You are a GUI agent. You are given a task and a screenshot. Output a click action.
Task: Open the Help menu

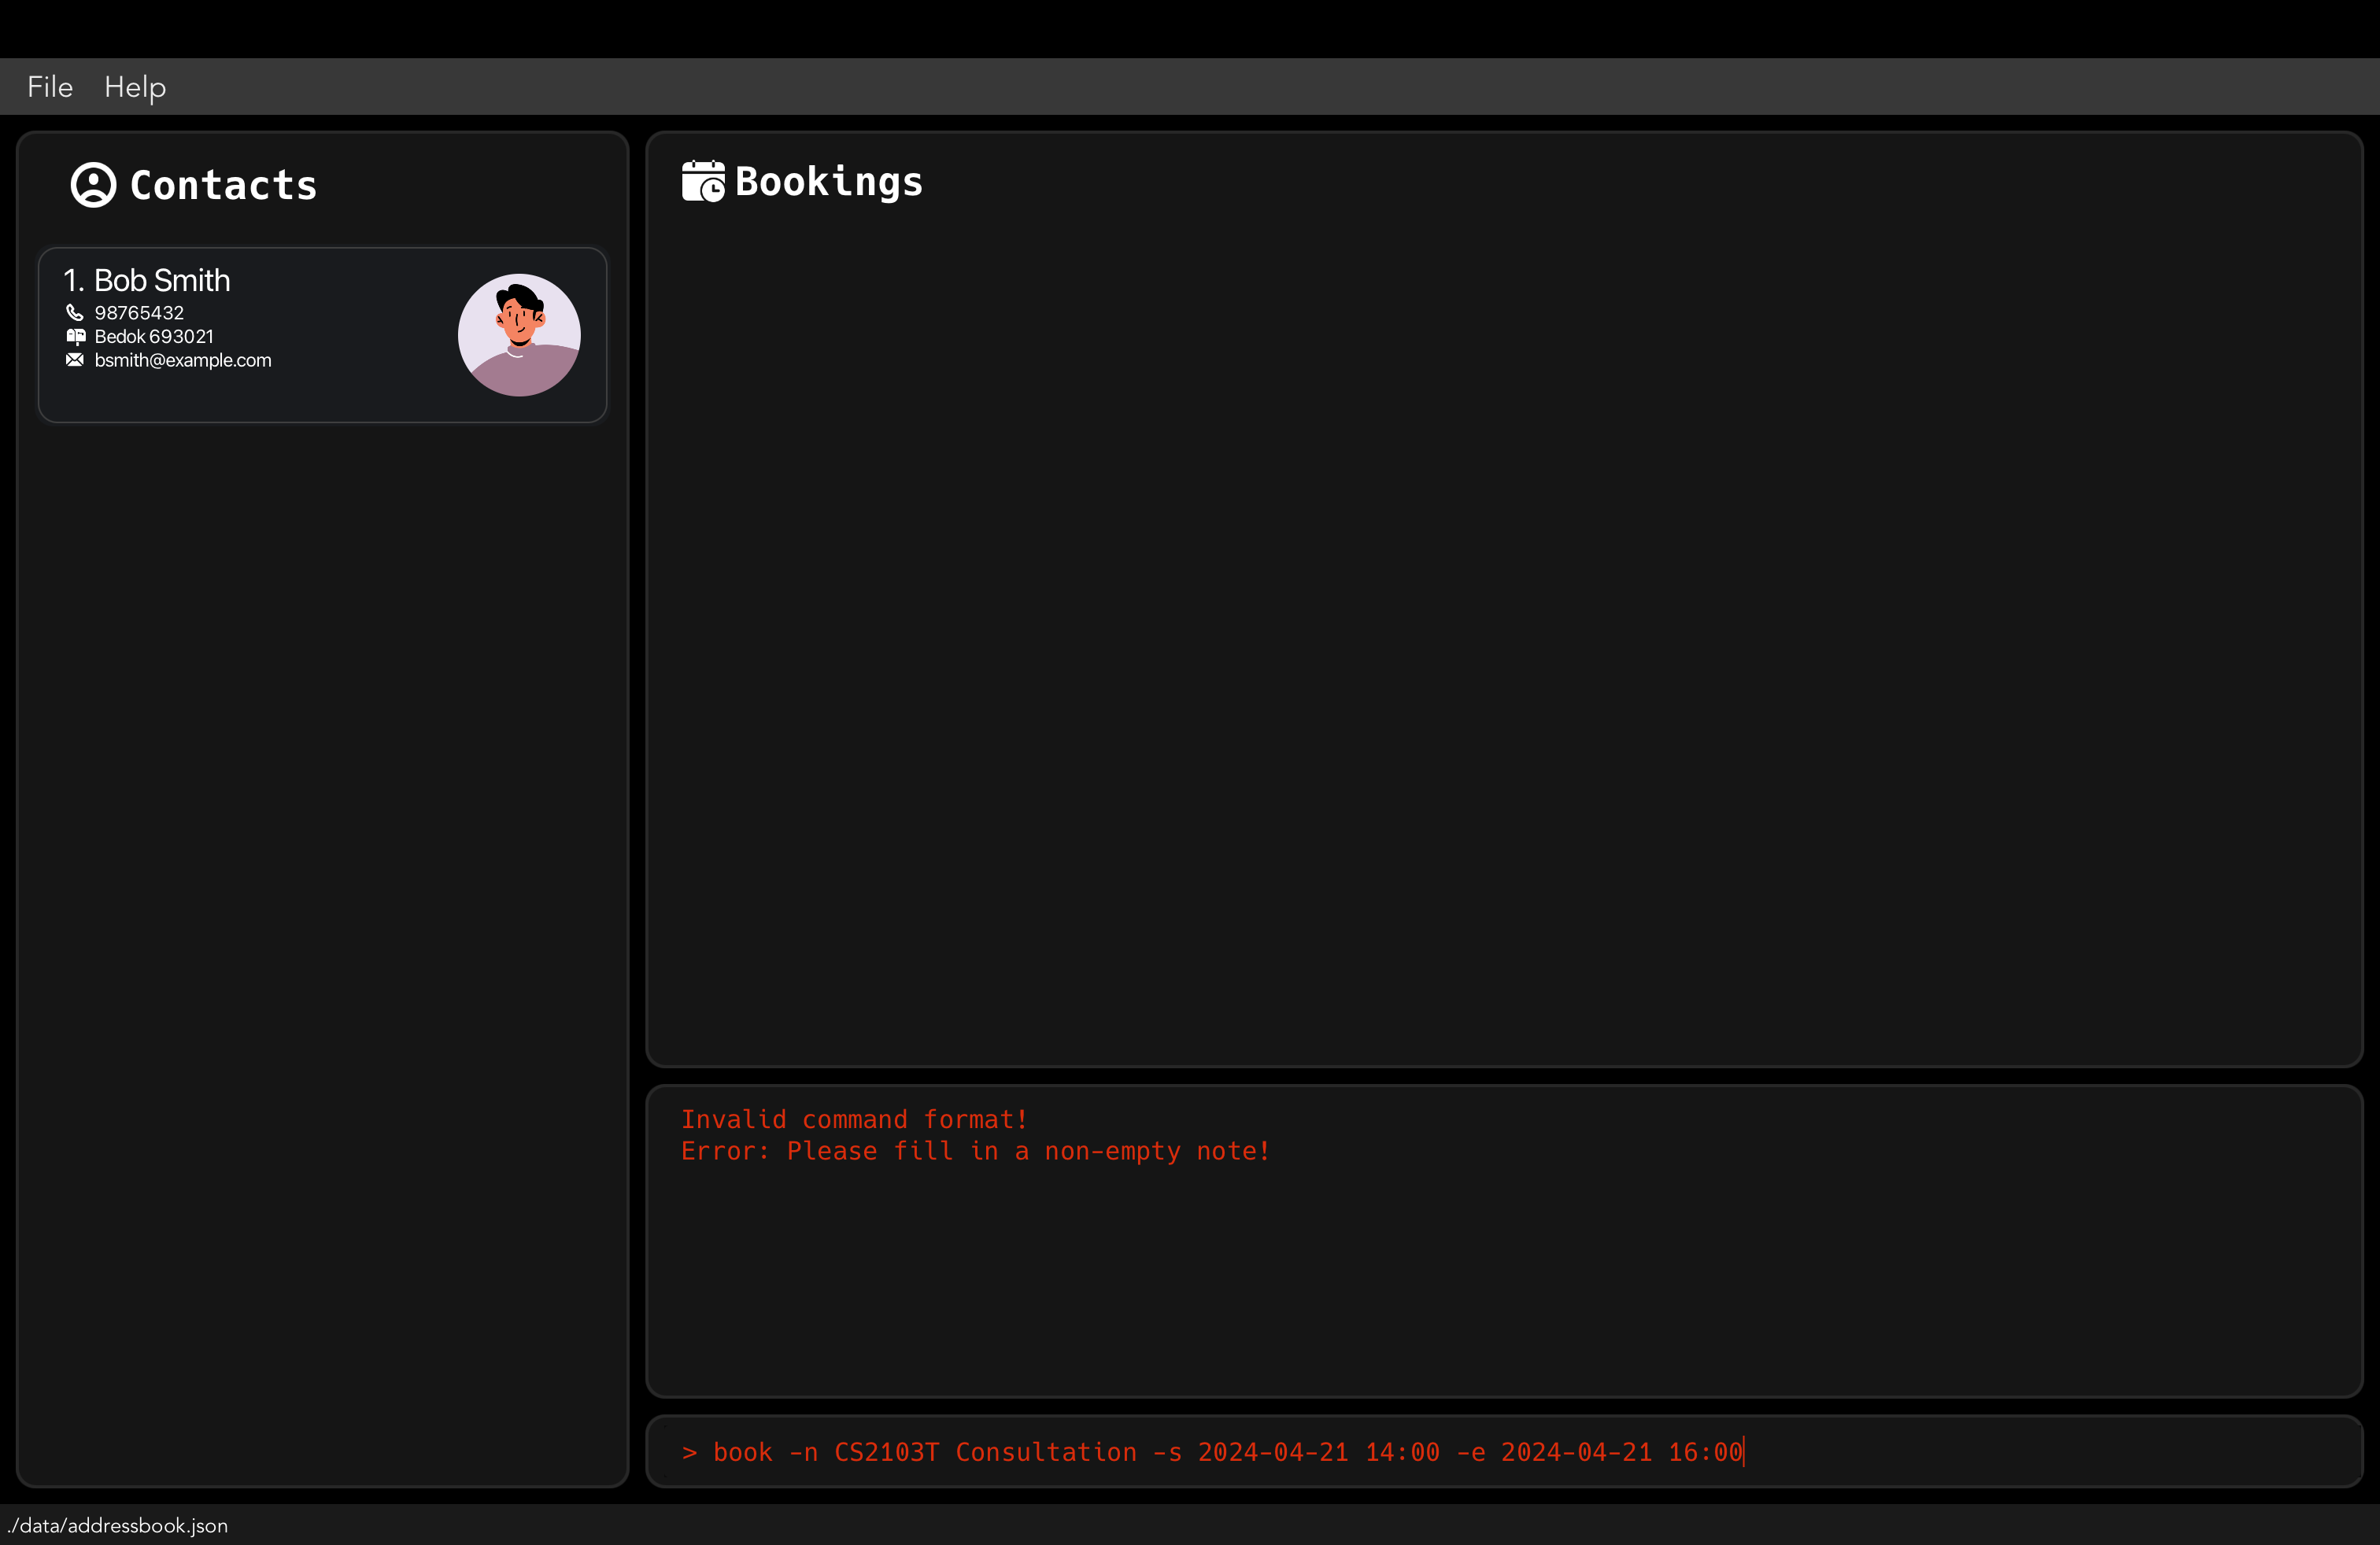[x=135, y=87]
